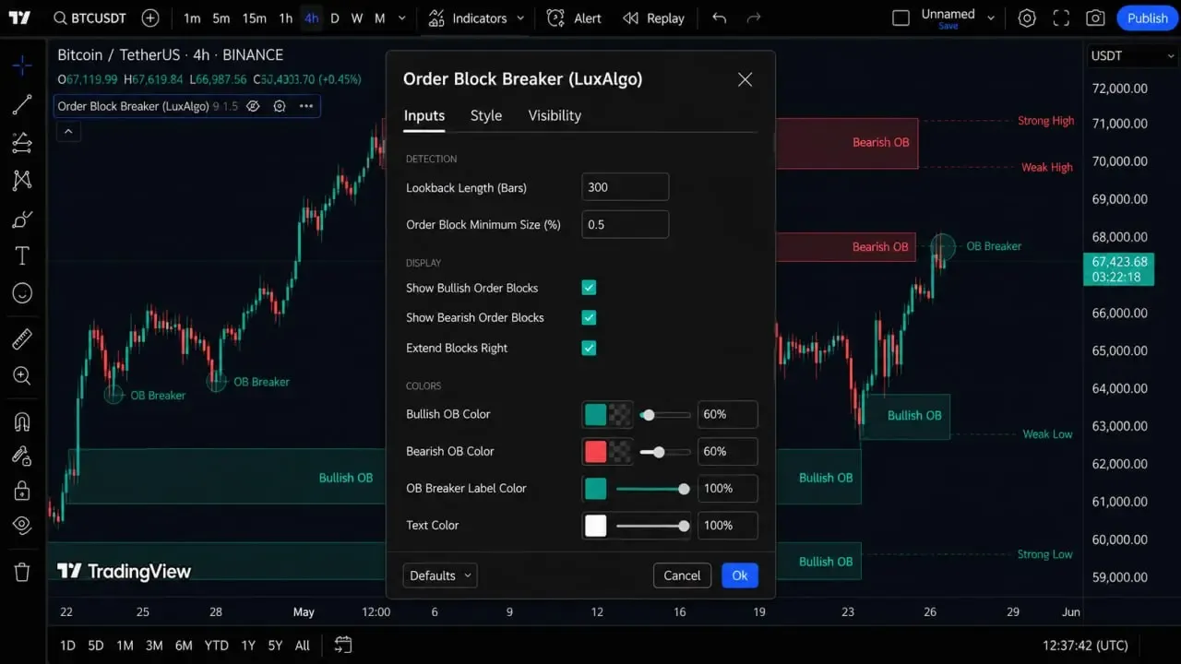Open the Bullish OB Color swatch
The width and height of the screenshot is (1181, 664).
[607, 414]
